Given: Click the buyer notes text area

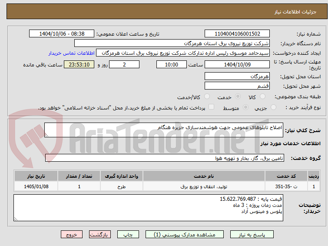Looking at the screenshot, I should (x=148, y=208).
